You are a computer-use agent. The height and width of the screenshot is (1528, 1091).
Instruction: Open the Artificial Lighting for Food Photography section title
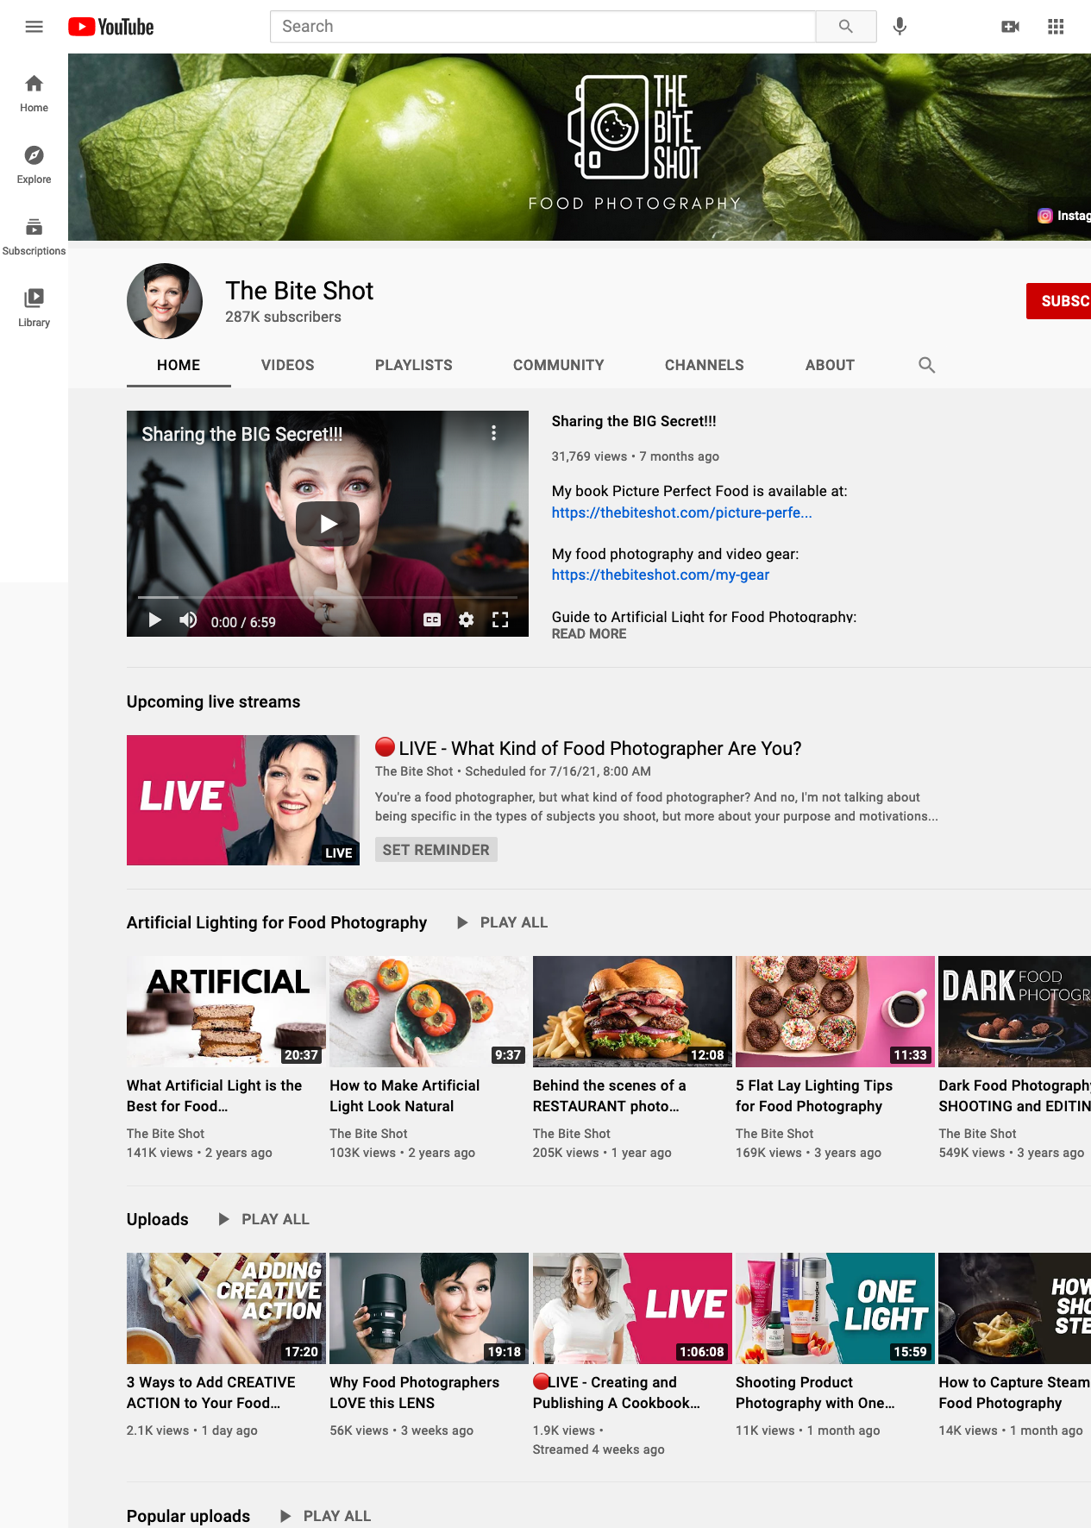tap(277, 922)
